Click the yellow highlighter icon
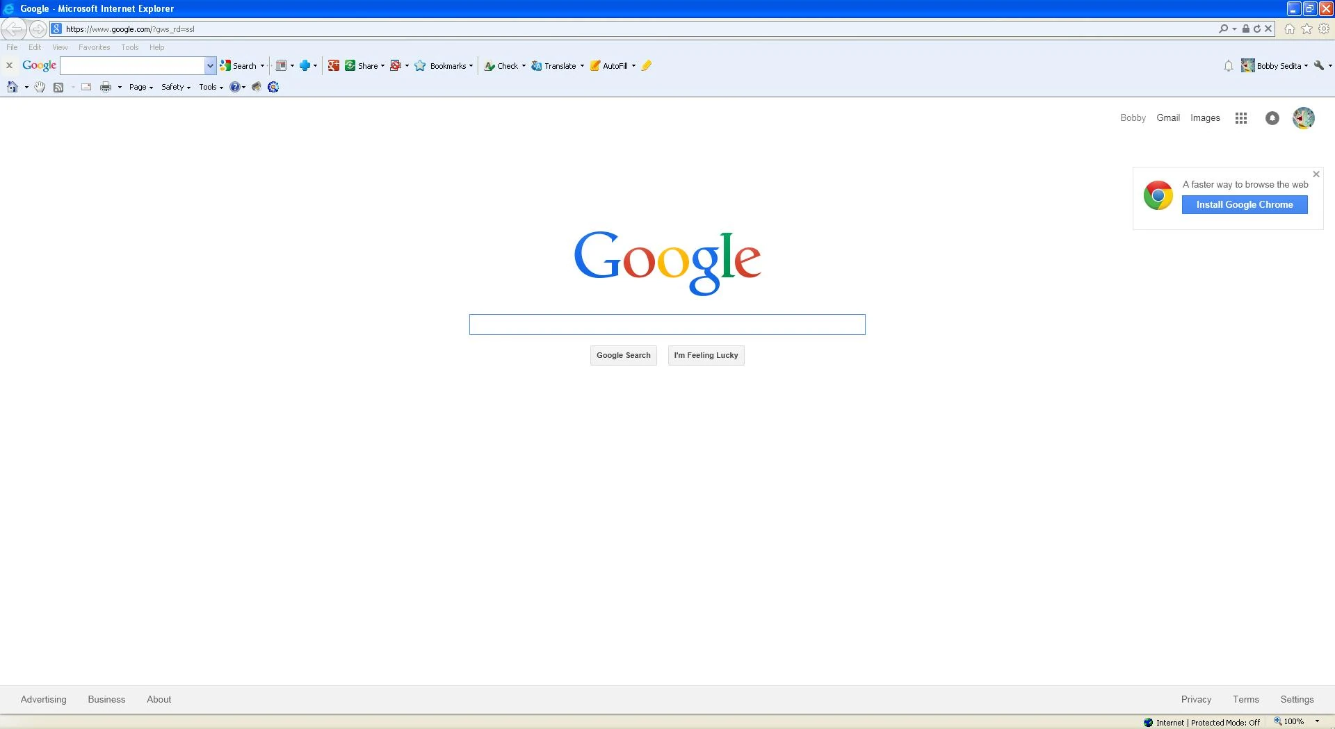The height and width of the screenshot is (729, 1335). [647, 65]
